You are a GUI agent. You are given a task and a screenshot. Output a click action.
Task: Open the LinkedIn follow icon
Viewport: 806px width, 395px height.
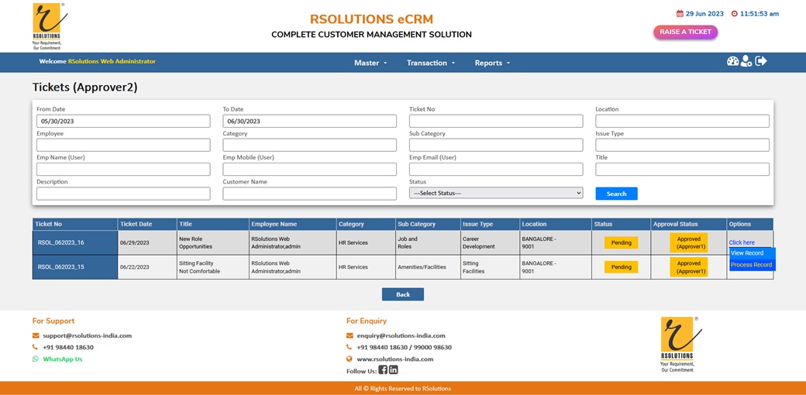394,370
